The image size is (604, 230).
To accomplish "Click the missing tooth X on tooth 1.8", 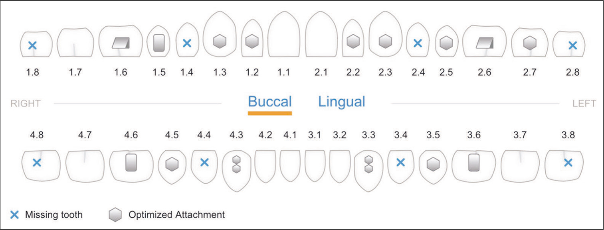I will [32, 45].
